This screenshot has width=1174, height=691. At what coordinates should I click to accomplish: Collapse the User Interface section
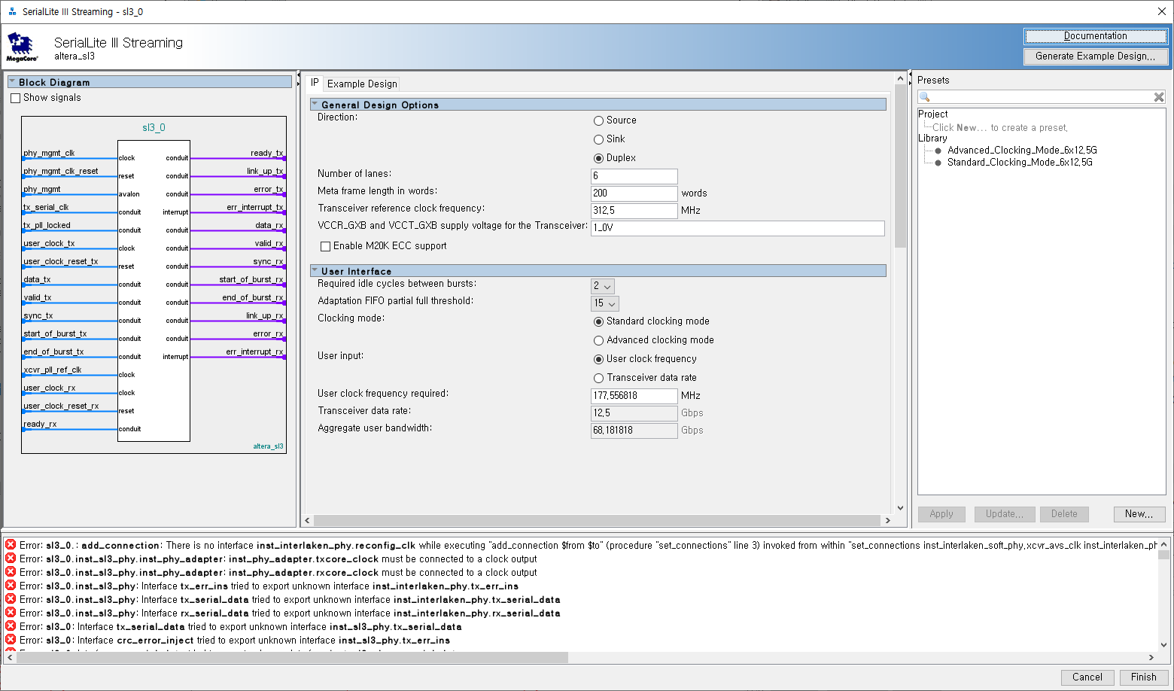click(x=315, y=271)
